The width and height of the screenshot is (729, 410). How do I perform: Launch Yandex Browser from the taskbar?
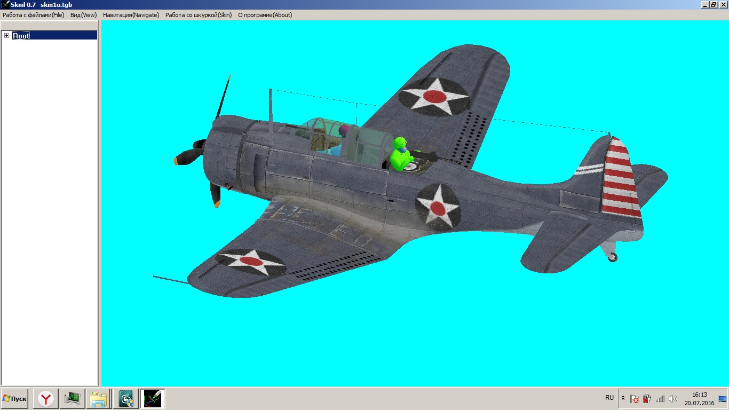(46, 399)
